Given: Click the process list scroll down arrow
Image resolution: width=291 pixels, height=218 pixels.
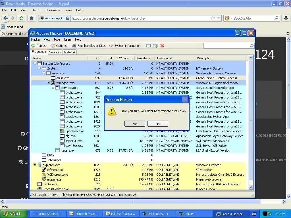Looking at the screenshot, I should point(251,187).
